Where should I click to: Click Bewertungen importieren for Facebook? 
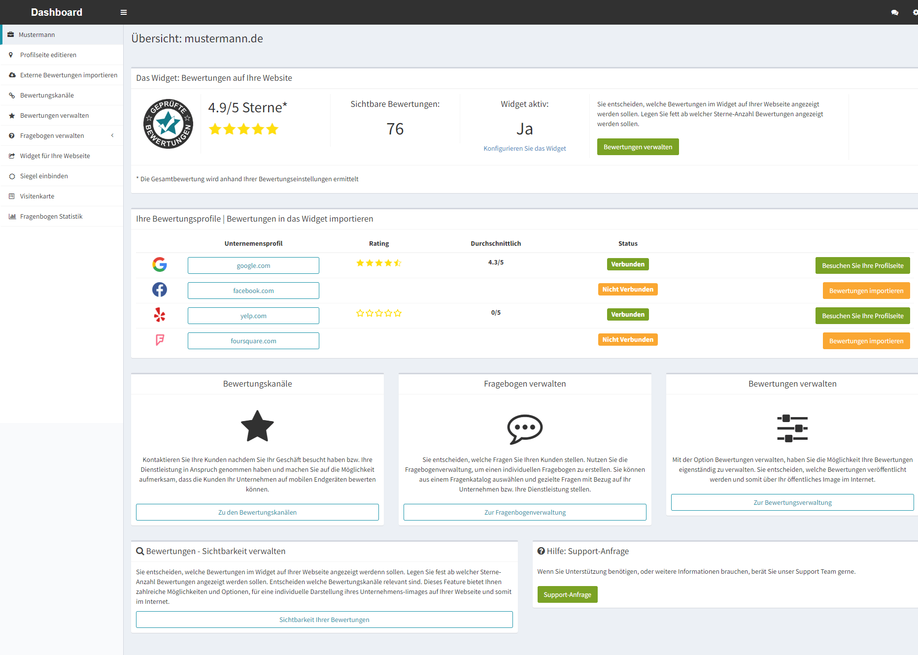point(866,291)
